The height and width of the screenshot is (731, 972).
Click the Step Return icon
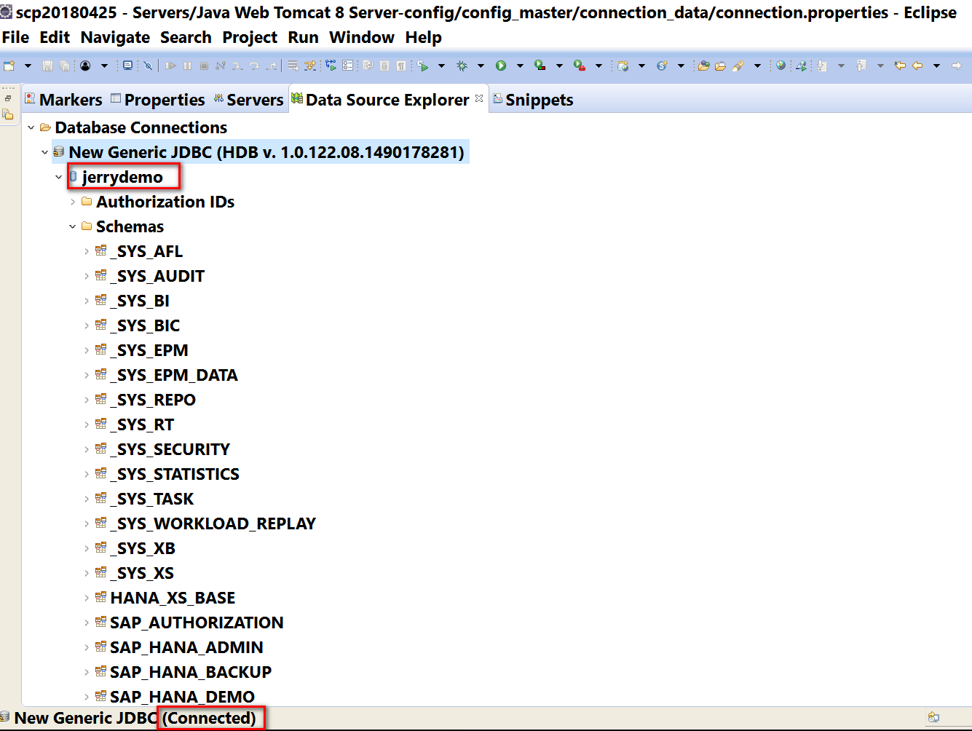click(271, 66)
